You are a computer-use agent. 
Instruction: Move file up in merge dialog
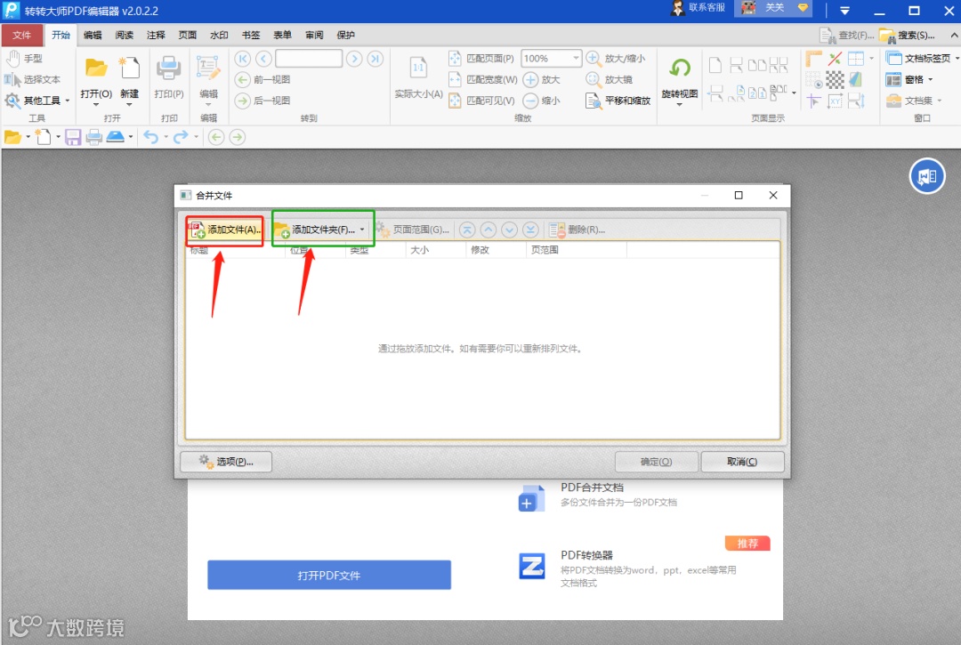point(489,230)
